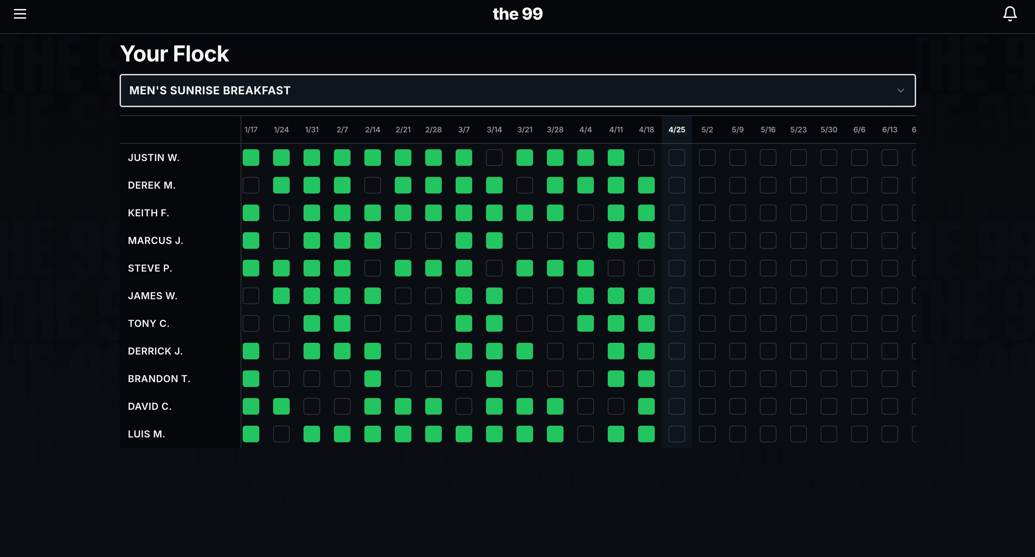Click the Your Flock heading
The image size is (1035, 557).
click(x=174, y=54)
